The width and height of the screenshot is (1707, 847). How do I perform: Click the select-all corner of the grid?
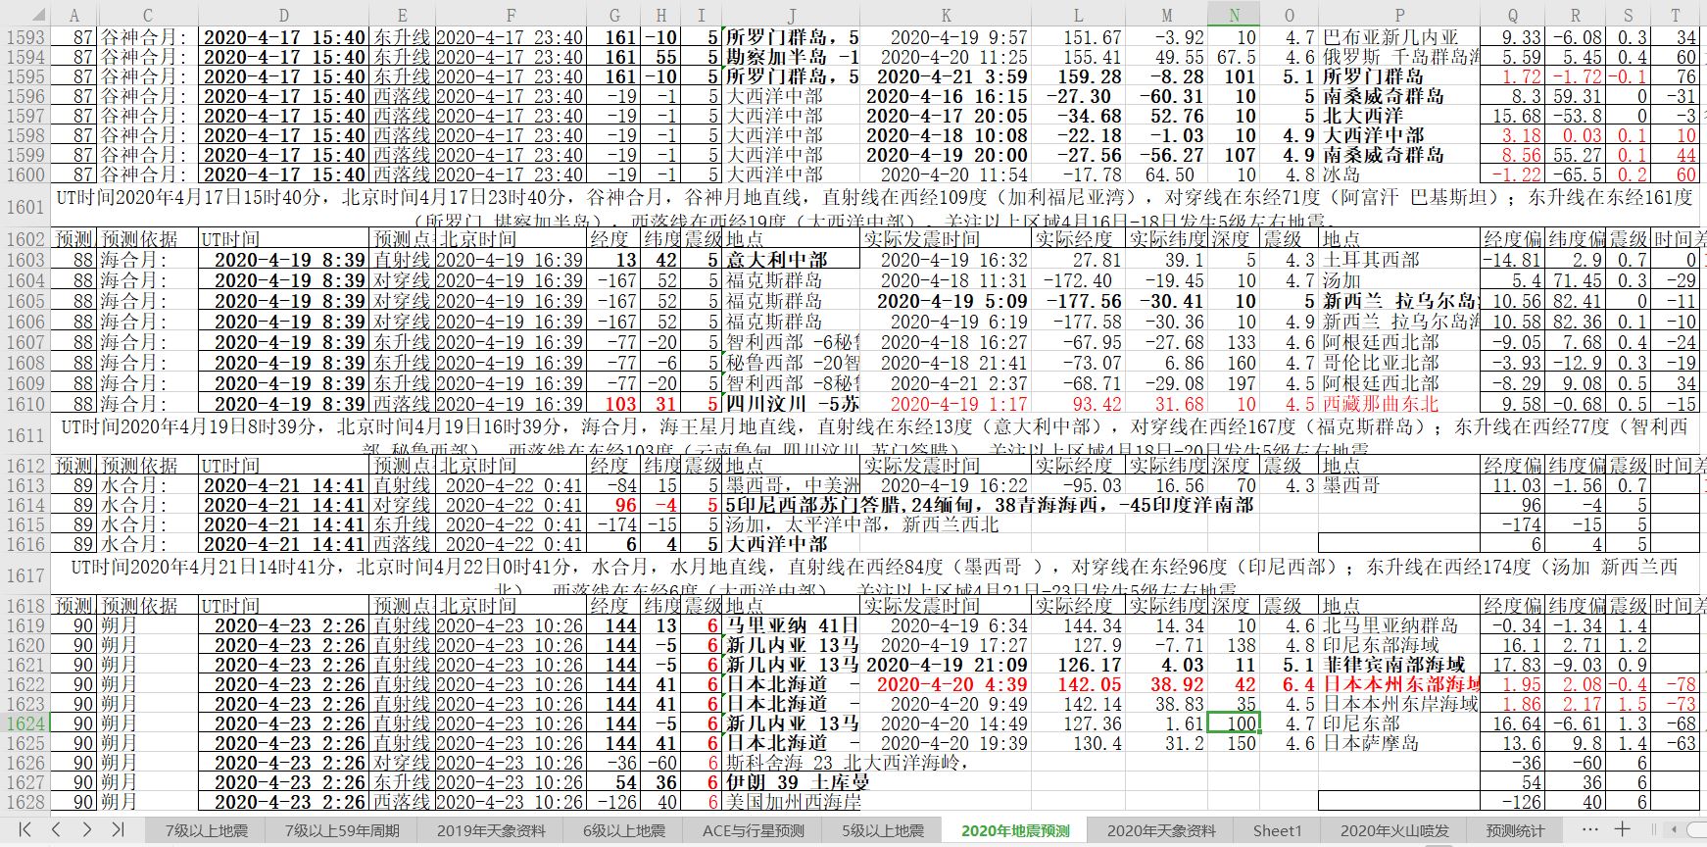pyautogui.click(x=24, y=16)
